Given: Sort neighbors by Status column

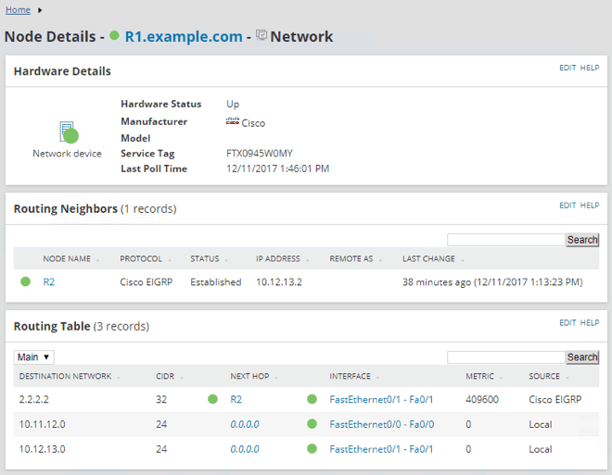Looking at the screenshot, I should (x=205, y=258).
